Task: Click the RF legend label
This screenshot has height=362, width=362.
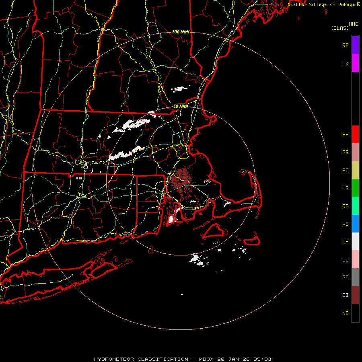Action: tap(345, 45)
